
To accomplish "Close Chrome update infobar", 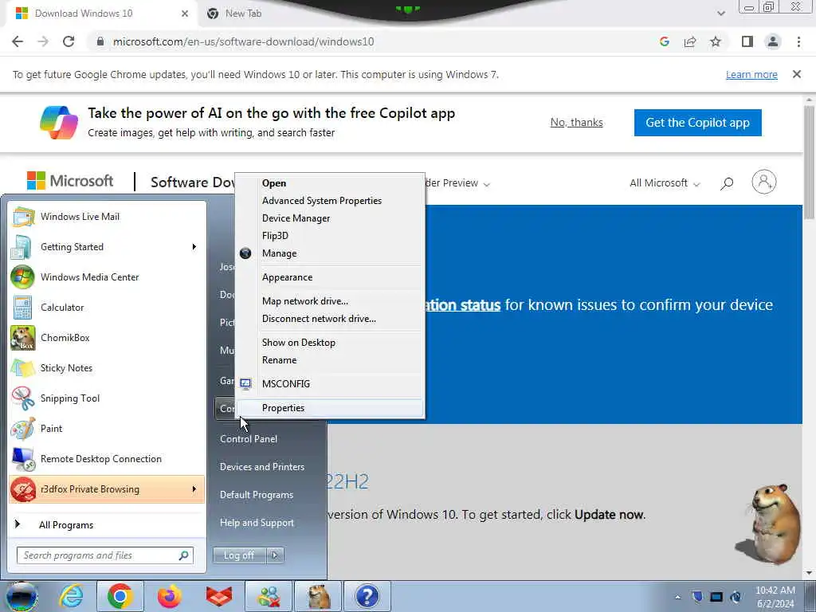I will (797, 74).
